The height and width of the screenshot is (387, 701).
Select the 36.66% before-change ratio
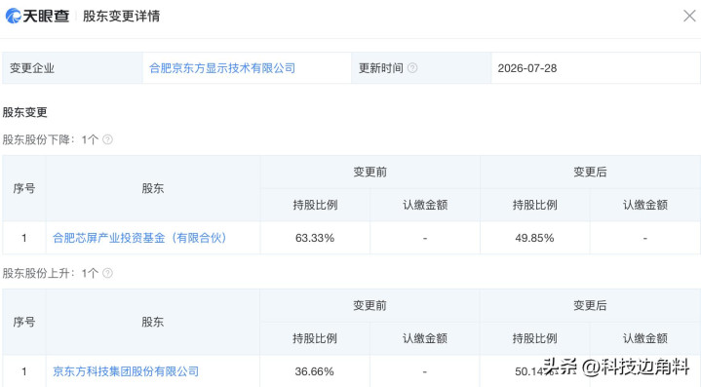coord(314,371)
